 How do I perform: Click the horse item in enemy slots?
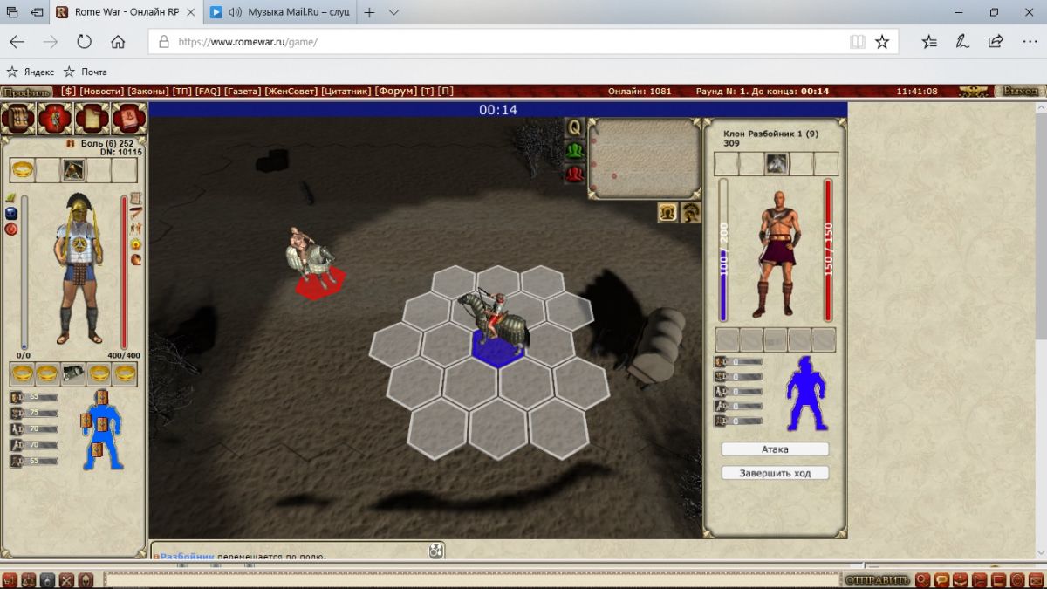pyautogui.click(x=777, y=163)
